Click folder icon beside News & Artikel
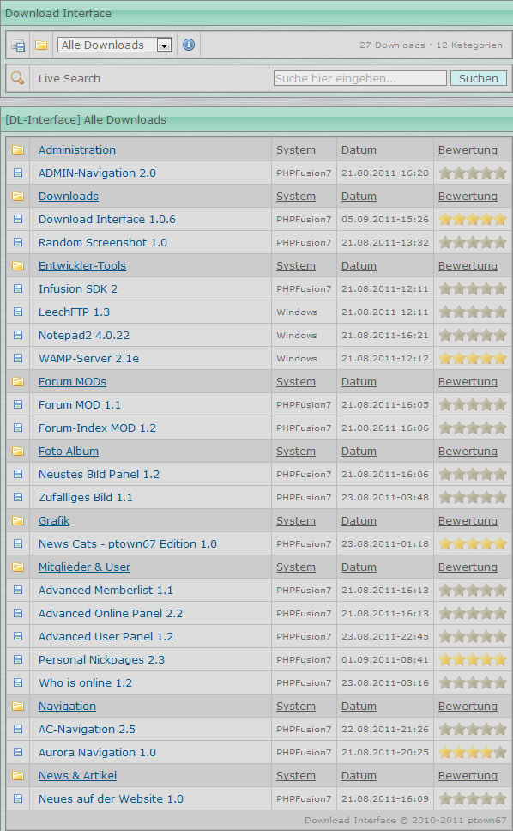The width and height of the screenshot is (513, 831). tap(18, 775)
